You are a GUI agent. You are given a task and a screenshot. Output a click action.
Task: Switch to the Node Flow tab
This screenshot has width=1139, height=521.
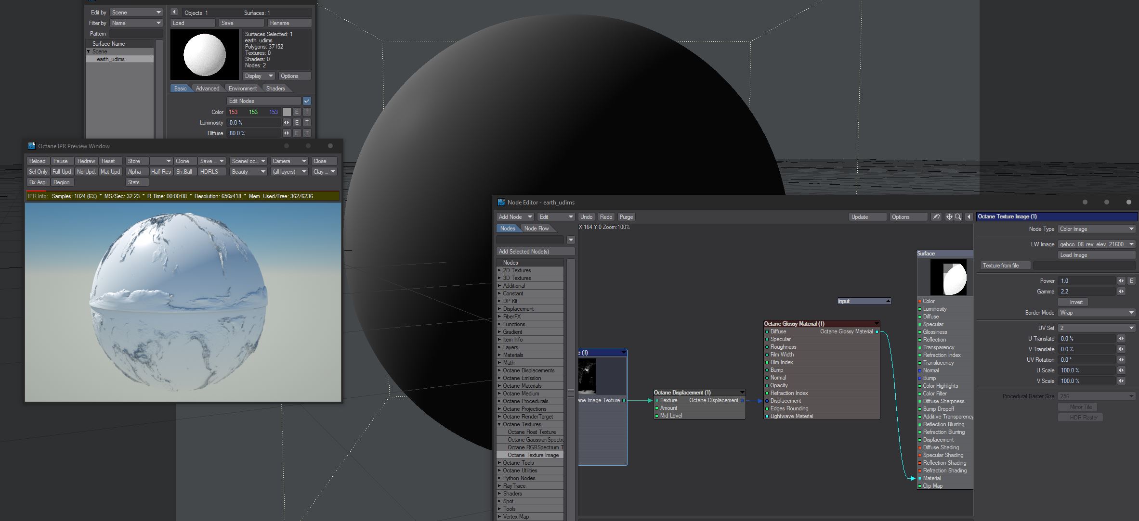click(x=536, y=229)
